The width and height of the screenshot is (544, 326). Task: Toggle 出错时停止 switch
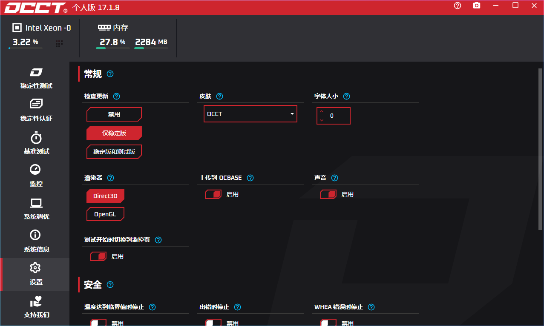(213, 323)
